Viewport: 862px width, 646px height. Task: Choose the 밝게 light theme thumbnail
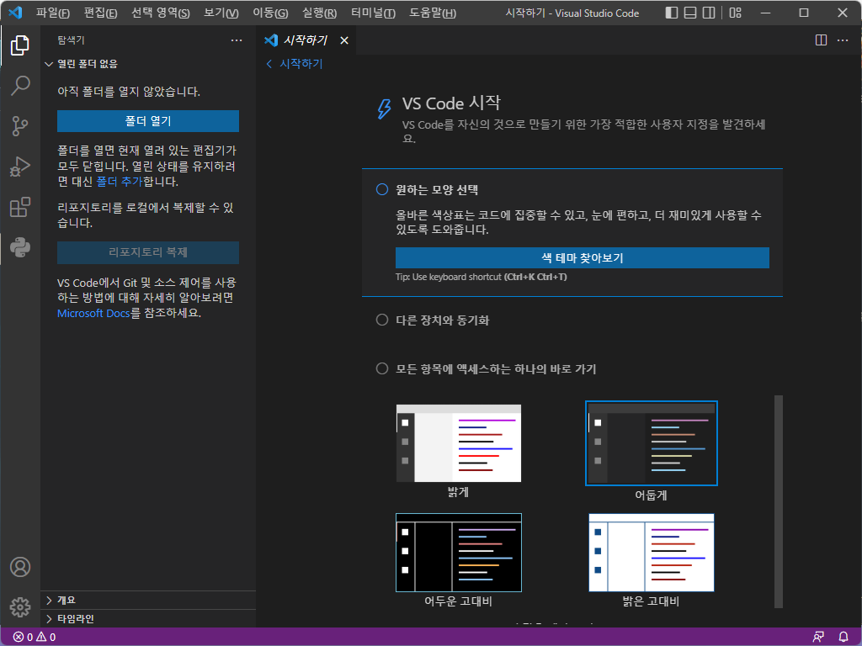[459, 443]
